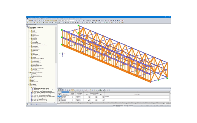197x123 pixels.
Task: Click the Undo toolbar icon
Action: [x=41, y=21]
